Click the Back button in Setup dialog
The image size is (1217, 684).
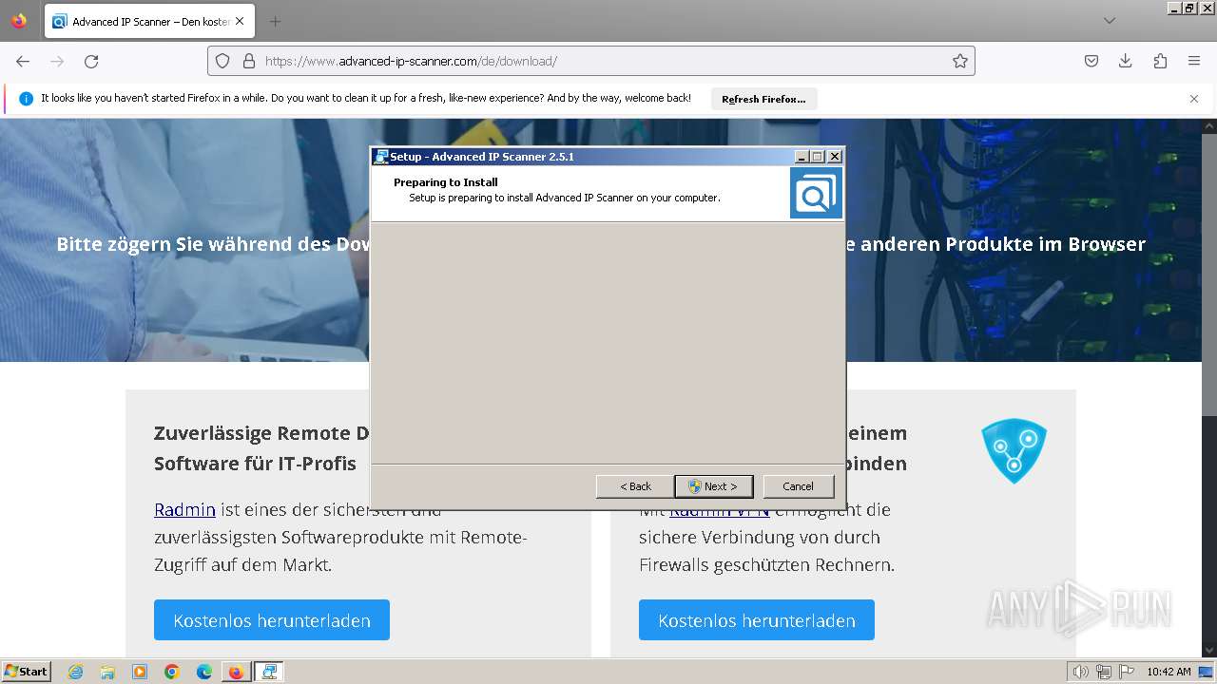pos(635,486)
